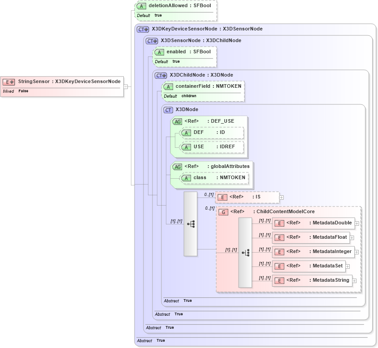Select the DEF_USE reference label
Image resolution: width=378 pixels, height=348 pixels.
[209, 121]
